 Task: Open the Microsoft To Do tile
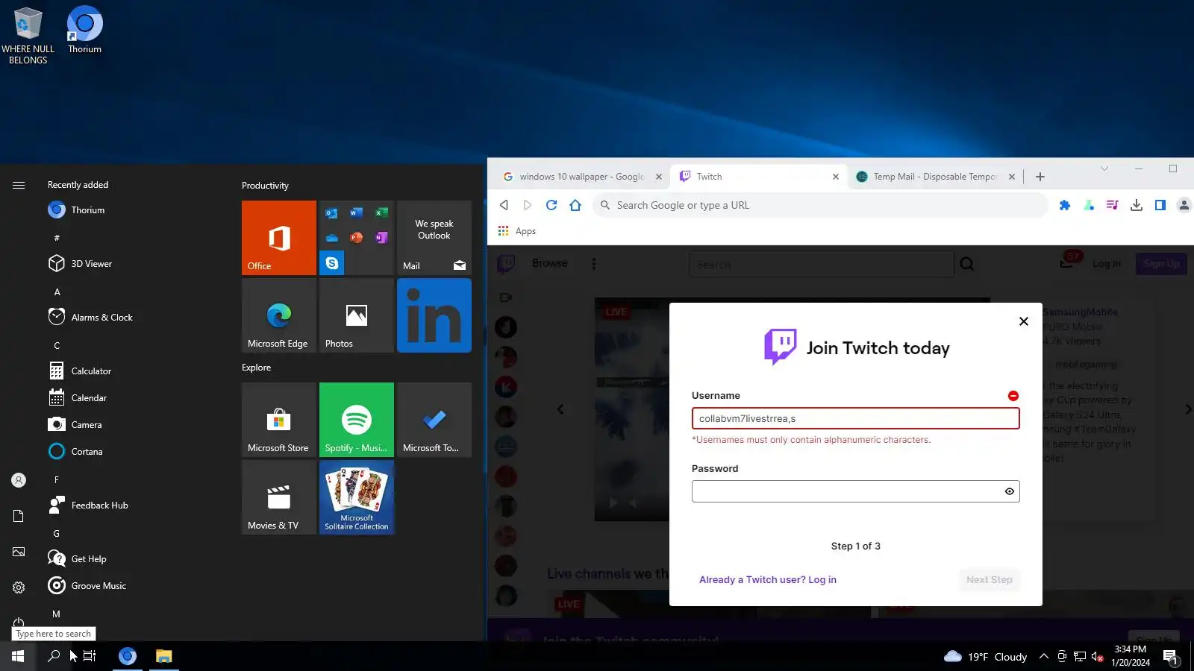pos(434,420)
